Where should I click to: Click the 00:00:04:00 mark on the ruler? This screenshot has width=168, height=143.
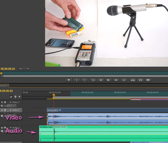coord(153,92)
